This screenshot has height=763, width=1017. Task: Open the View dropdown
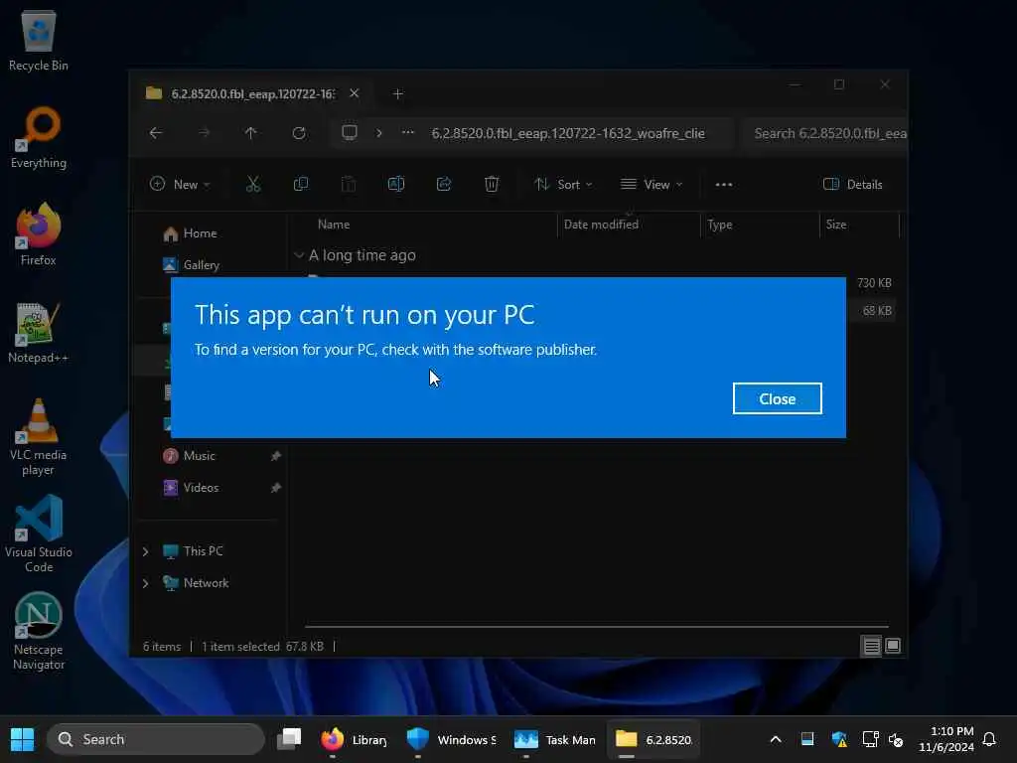tap(652, 184)
